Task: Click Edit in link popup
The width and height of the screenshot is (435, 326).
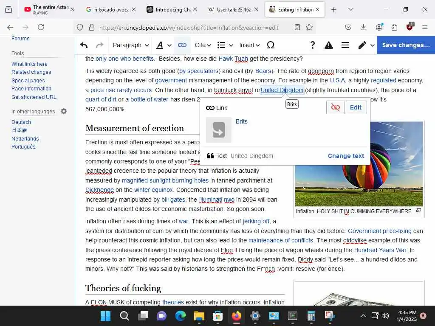Action: pos(356,107)
